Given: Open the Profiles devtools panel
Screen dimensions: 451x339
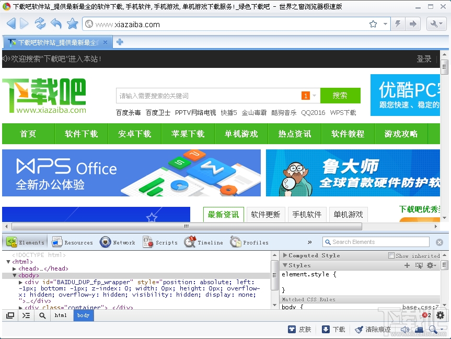Looking at the screenshot, I should click(x=249, y=242).
